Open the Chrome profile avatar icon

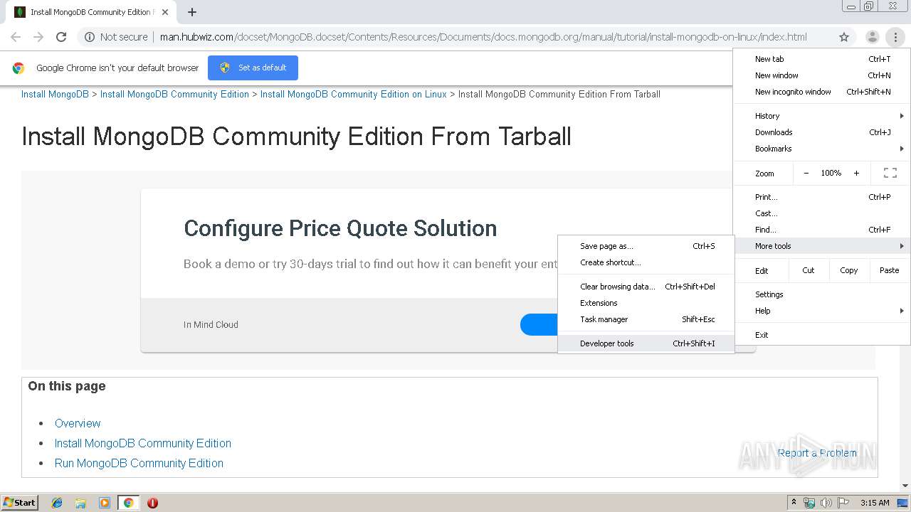coord(872,37)
